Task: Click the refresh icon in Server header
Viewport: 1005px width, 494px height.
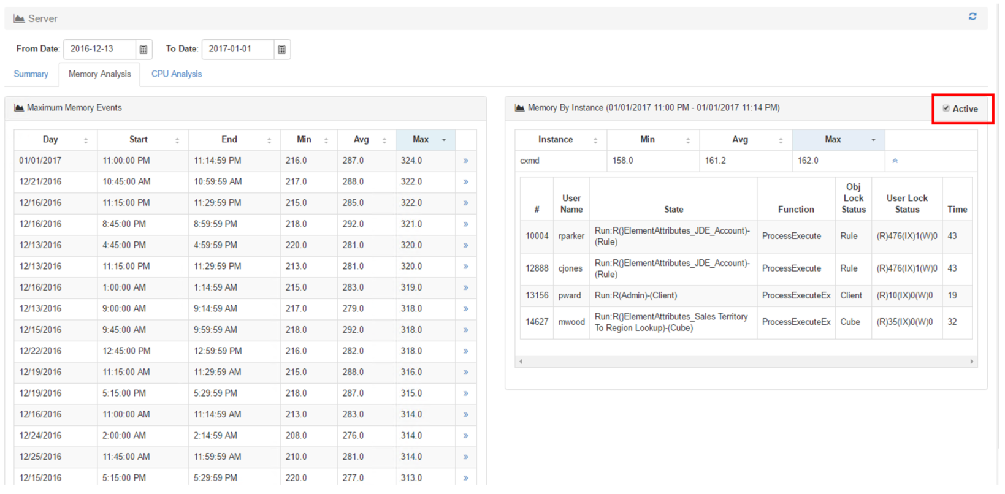Action: click(973, 17)
